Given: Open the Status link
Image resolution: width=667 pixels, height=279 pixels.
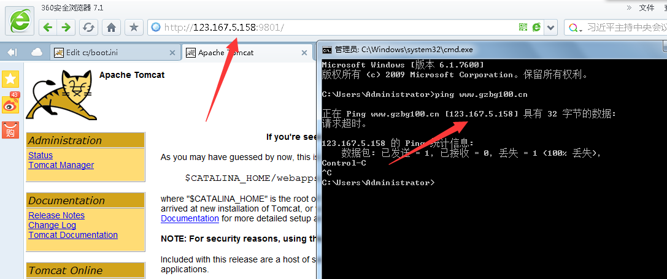Looking at the screenshot, I should (x=40, y=155).
